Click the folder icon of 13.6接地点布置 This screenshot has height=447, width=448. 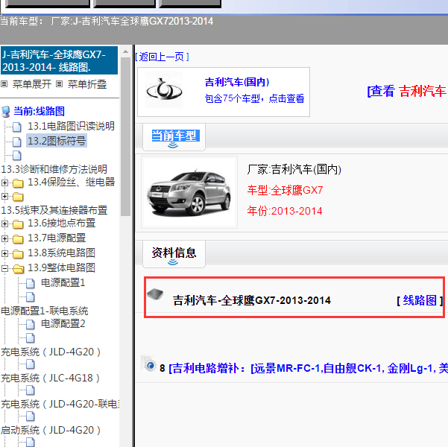[18, 224]
